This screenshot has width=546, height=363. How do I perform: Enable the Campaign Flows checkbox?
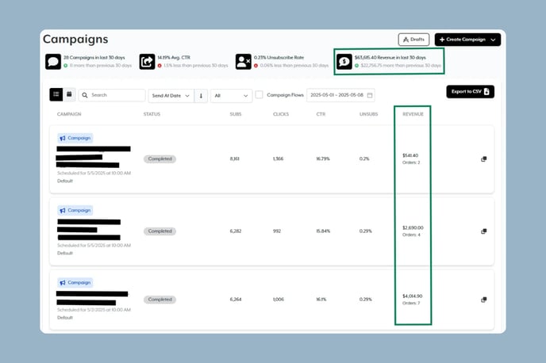point(259,94)
